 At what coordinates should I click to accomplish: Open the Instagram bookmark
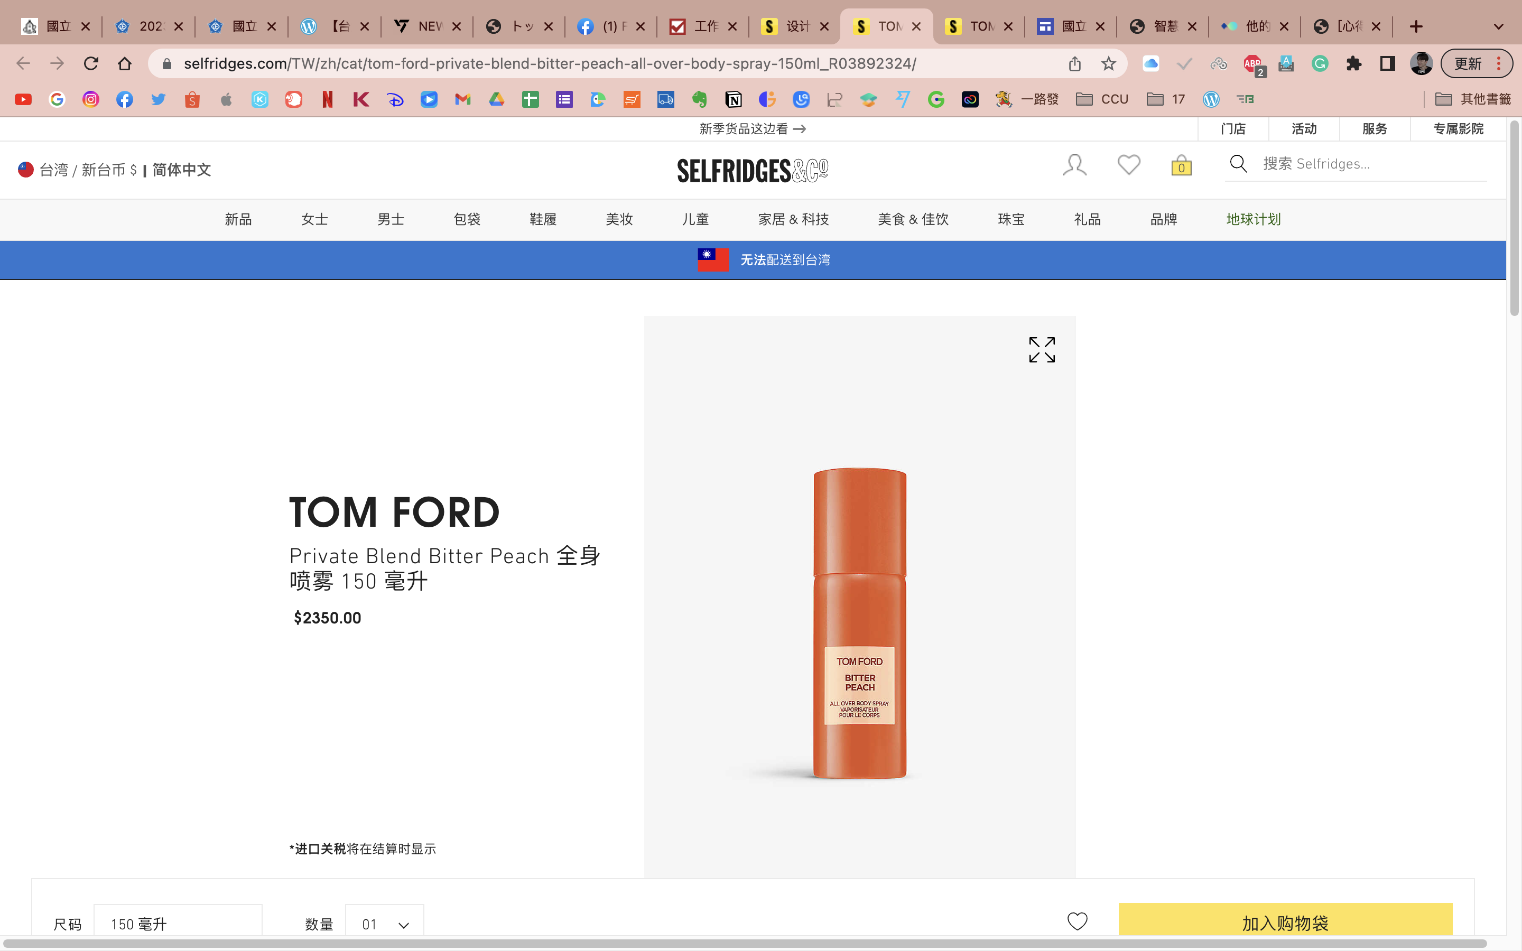tap(91, 99)
